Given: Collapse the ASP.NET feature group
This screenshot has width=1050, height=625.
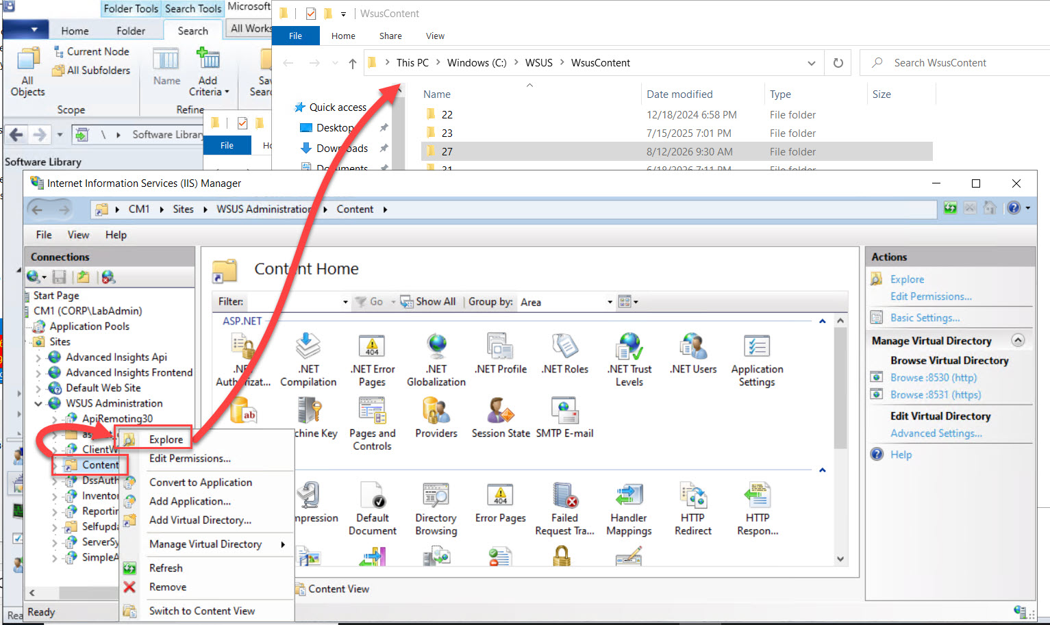Looking at the screenshot, I should pyautogui.click(x=822, y=321).
